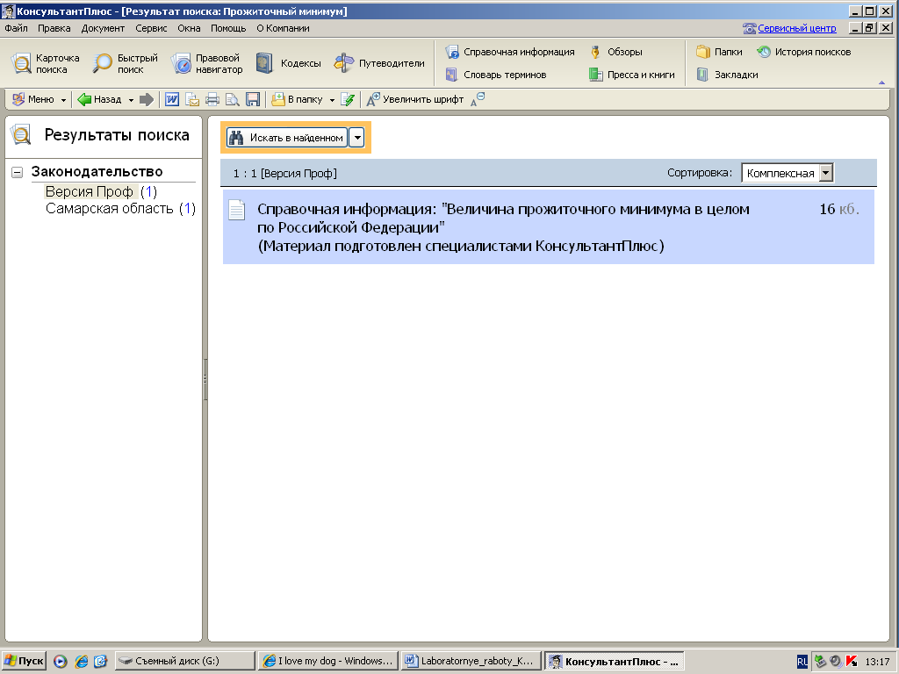This screenshot has width=899, height=674.
Task: Click Пуск start button
Action: click(x=24, y=661)
